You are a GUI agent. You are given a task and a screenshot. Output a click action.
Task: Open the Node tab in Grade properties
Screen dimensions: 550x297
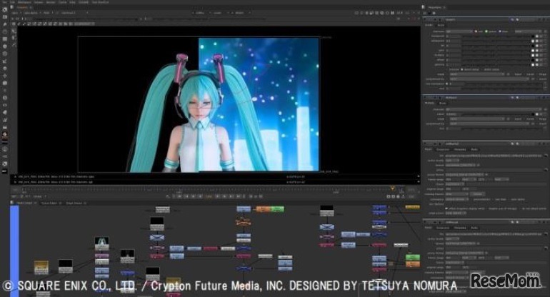click(441, 25)
